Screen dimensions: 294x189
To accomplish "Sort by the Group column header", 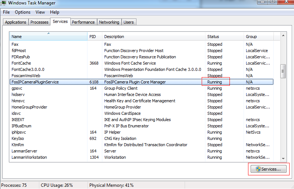I will (259, 37).
